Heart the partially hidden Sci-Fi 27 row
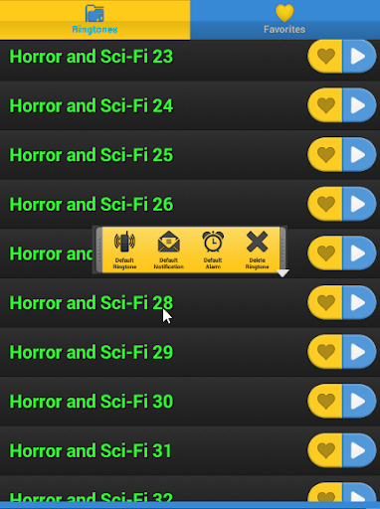 [x=325, y=254]
